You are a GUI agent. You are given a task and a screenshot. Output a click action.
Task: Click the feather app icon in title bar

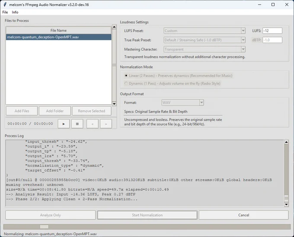(5, 4)
